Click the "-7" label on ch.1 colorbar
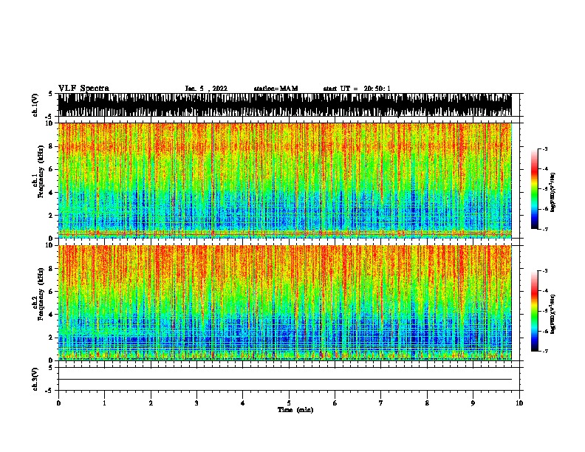 click(545, 229)
